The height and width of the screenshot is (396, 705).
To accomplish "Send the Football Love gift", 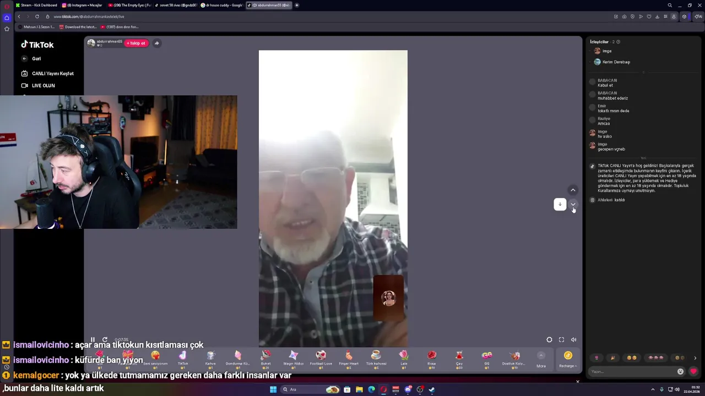I will [321, 358].
